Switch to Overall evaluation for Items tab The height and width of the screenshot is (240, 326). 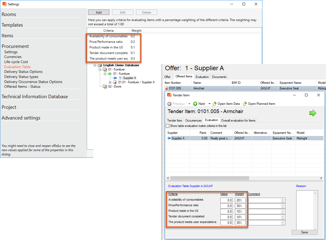pos(238,121)
